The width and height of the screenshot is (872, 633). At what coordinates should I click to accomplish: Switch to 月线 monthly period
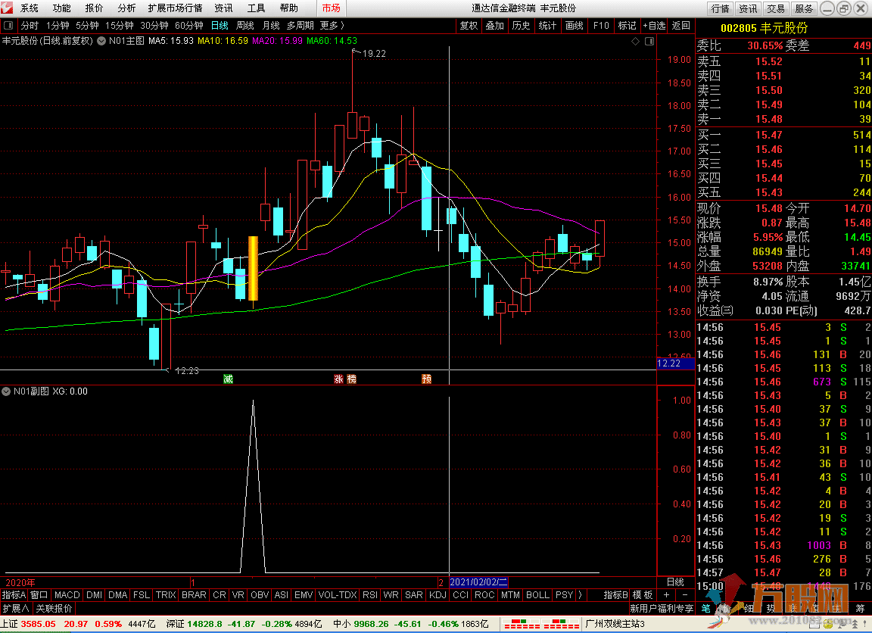pyautogui.click(x=271, y=26)
